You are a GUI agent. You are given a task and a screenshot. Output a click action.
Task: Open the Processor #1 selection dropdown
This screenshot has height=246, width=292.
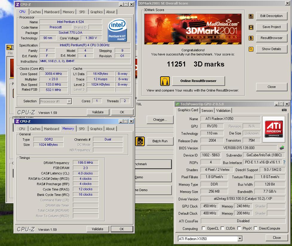[69, 101]
